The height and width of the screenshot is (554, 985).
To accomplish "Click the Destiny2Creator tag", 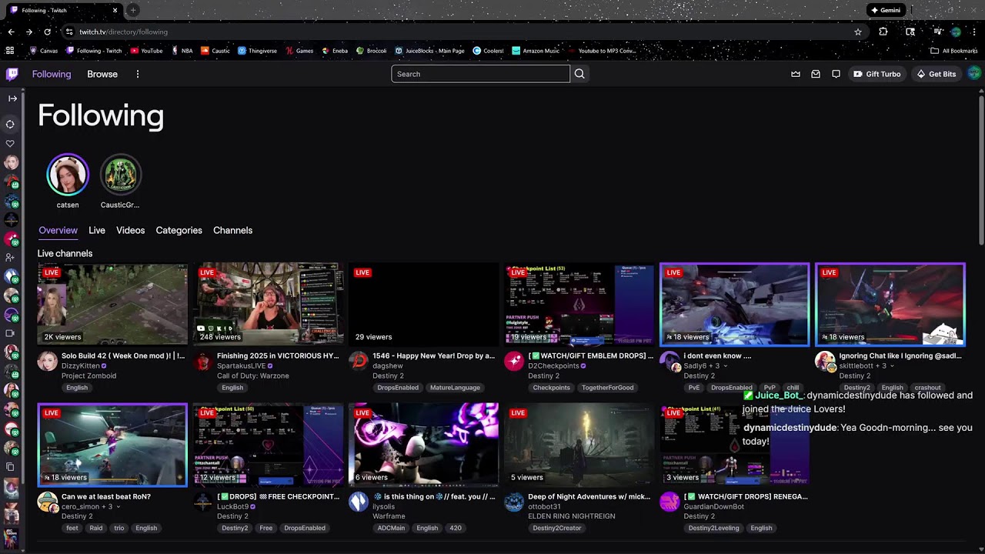I will [x=557, y=528].
